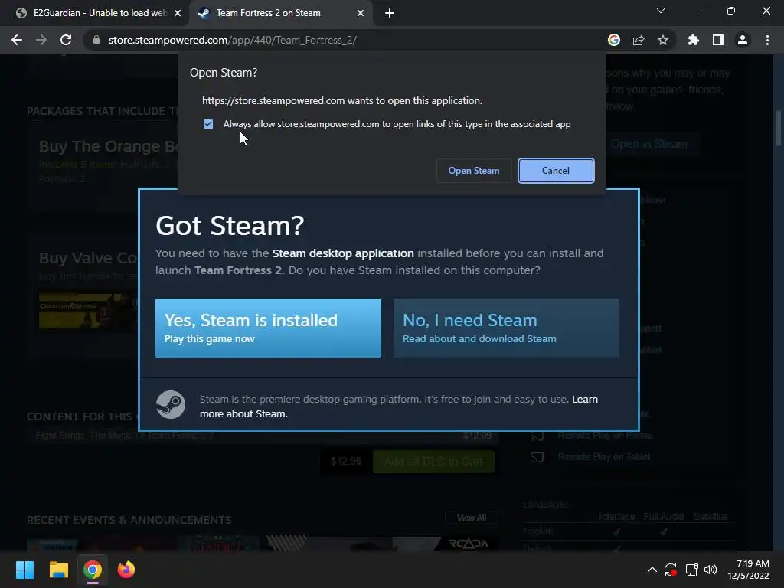Open the network tray icon
Viewport: 784px width, 588px height.
coord(691,570)
